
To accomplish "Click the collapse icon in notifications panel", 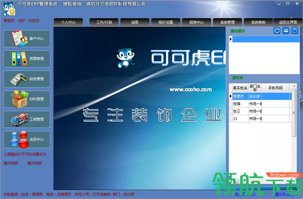I will [x=286, y=31].
